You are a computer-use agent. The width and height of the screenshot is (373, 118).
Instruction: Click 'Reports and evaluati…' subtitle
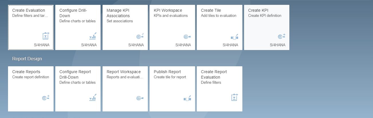coord(125,77)
